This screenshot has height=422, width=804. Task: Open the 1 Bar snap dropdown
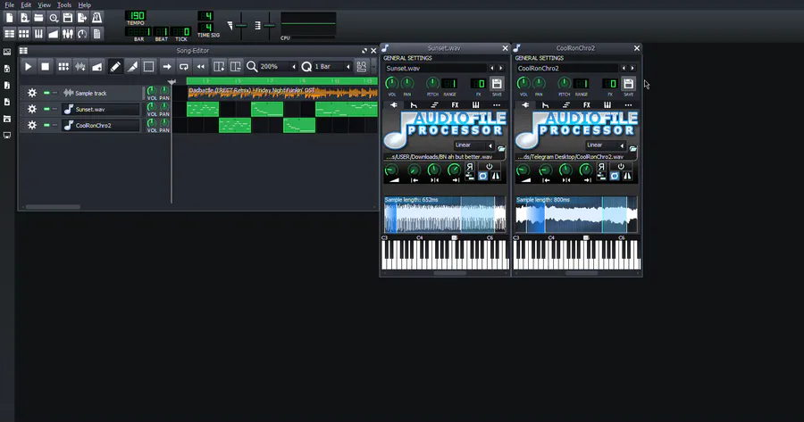tap(333, 67)
